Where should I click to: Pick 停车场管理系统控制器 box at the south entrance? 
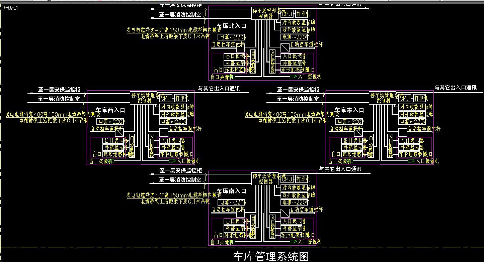tap(264, 178)
